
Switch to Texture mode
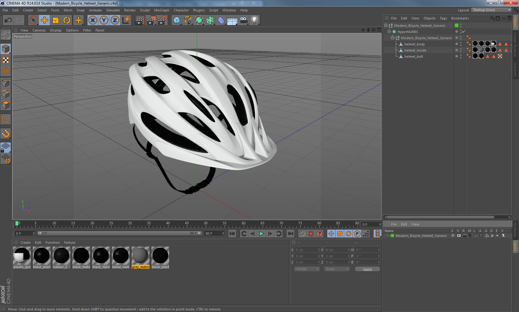coord(6,60)
